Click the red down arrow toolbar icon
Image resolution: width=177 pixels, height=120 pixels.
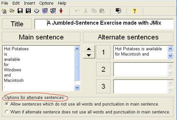point(61,11)
